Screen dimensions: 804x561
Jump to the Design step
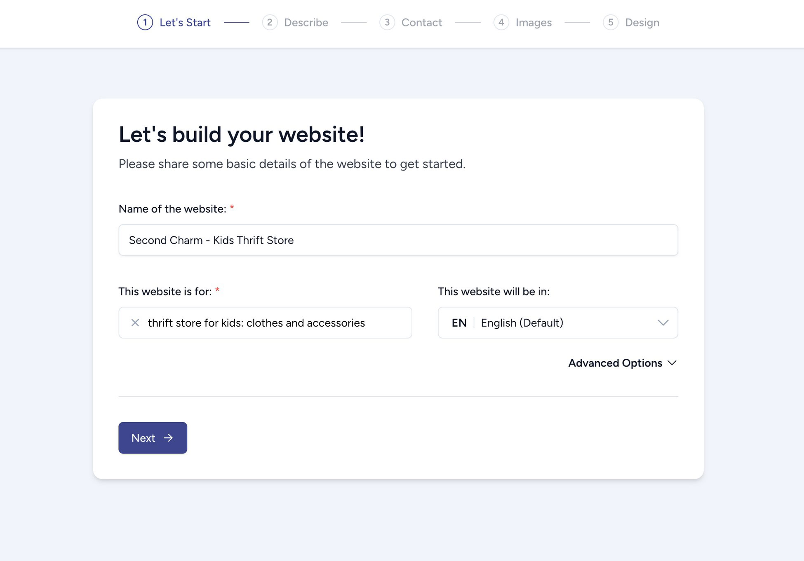coord(642,23)
